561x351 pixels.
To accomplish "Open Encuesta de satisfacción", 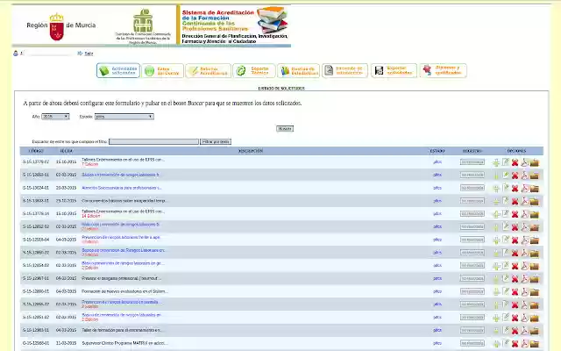I will pyautogui.click(x=344, y=70).
